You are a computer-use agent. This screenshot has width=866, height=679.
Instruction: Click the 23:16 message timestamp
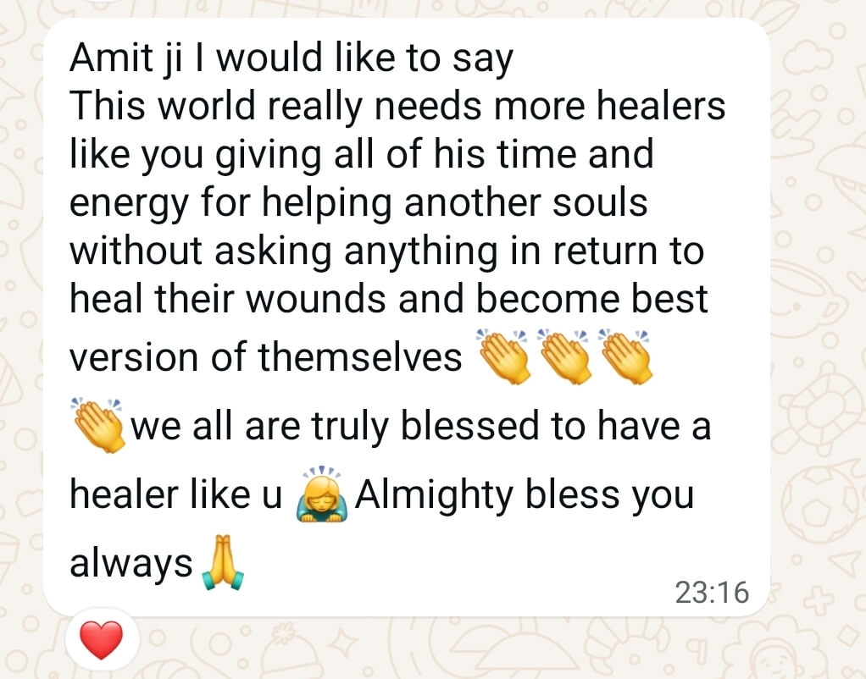[x=712, y=593]
